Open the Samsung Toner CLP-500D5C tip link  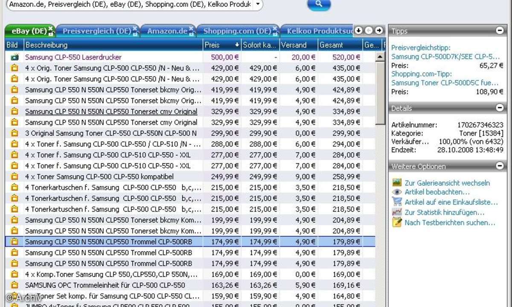click(445, 83)
